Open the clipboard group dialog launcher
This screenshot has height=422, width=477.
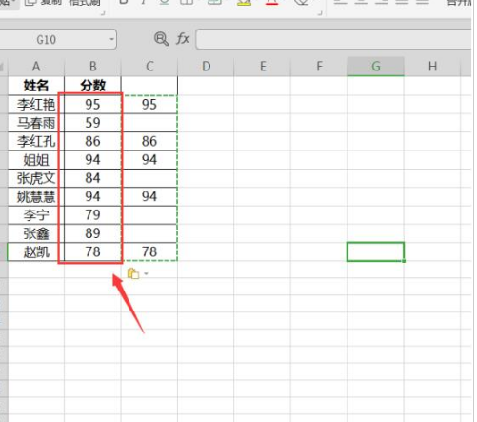pyautogui.click(x=103, y=13)
